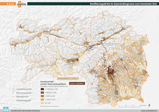Click legend label > 500 bis 1 000

[x=51, y=93]
